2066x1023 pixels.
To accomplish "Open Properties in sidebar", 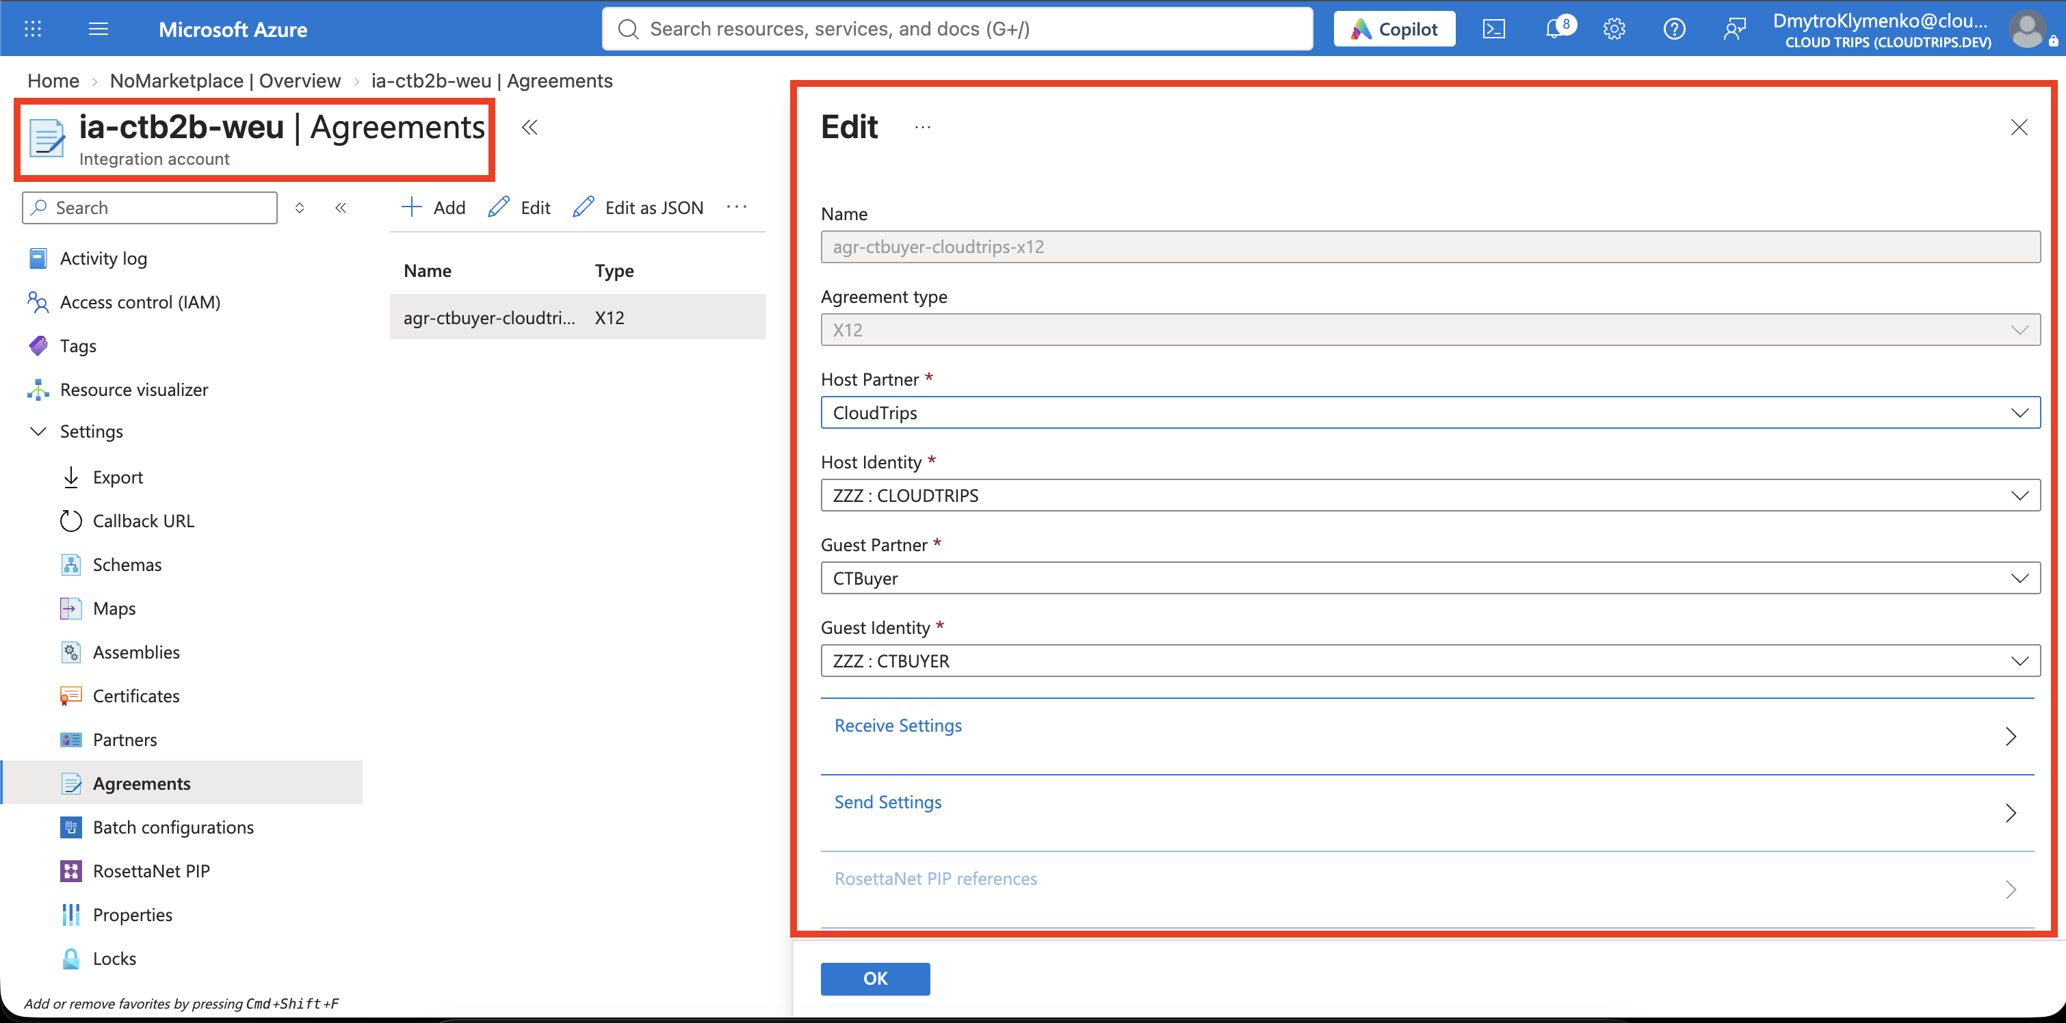I will (x=132, y=915).
